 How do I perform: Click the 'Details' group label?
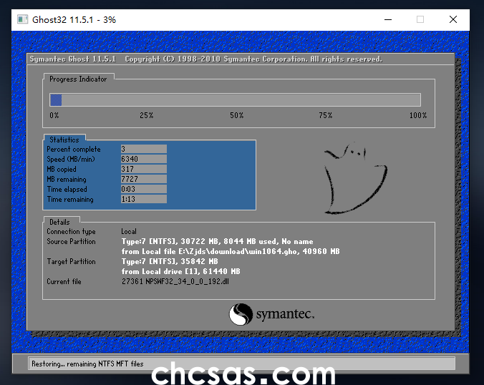click(59, 222)
